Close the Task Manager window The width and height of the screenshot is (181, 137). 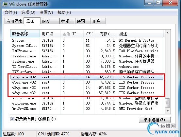(170, 3)
